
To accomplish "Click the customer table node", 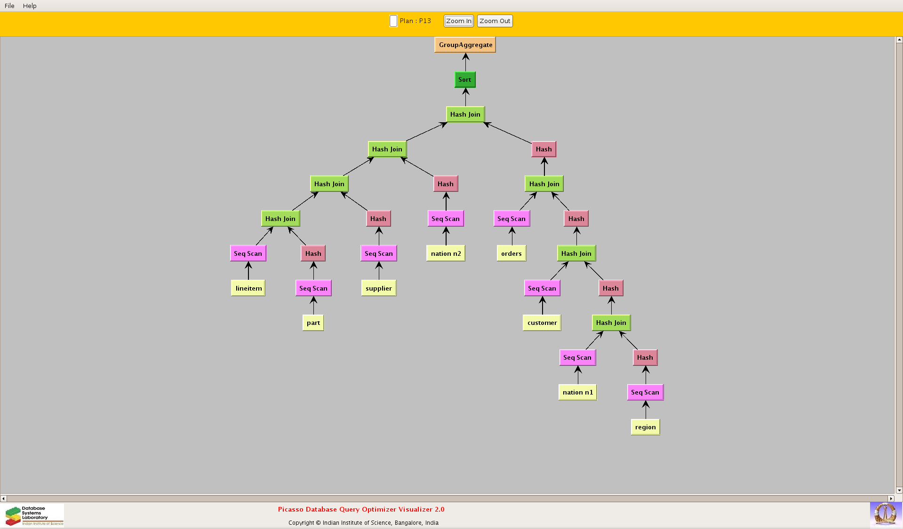I will pyautogui.click(x=542, y=323).
